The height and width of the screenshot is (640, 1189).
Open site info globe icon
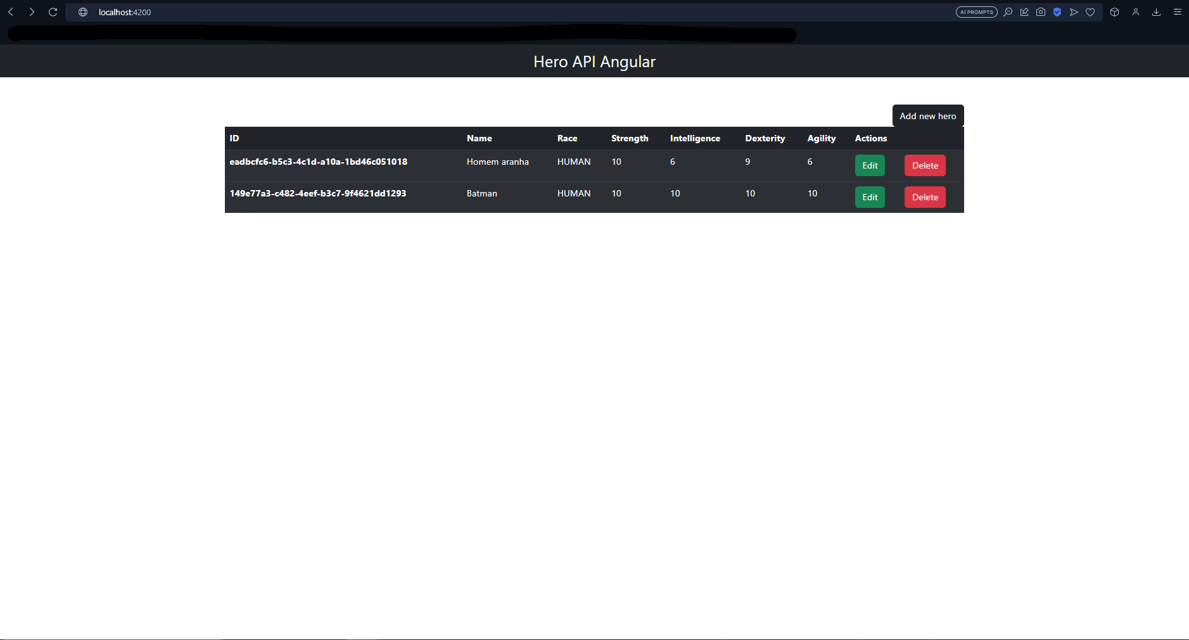(x=83, y=12)
